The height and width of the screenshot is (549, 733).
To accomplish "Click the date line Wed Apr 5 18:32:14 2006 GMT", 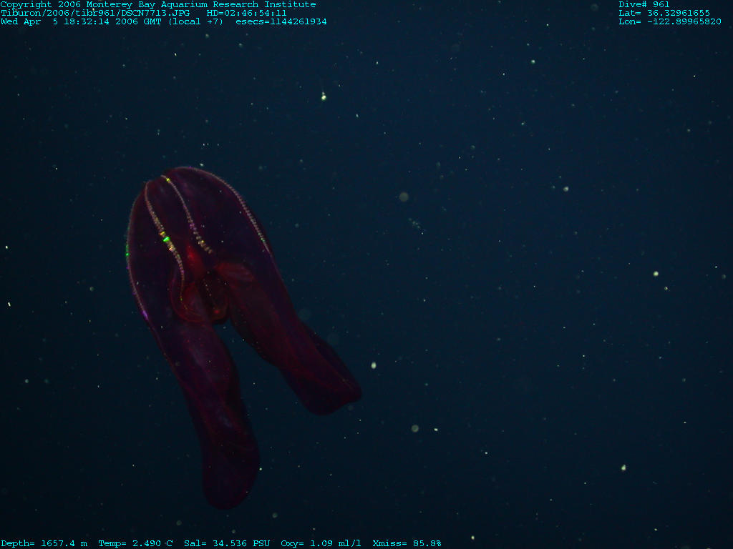I will click(112, 21).
